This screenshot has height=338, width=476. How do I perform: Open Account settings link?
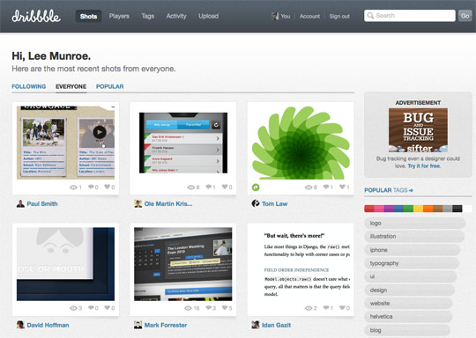pos(309,17)
